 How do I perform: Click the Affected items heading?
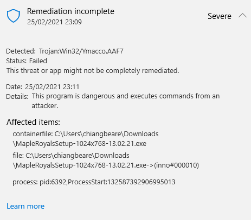pos(33,122)
